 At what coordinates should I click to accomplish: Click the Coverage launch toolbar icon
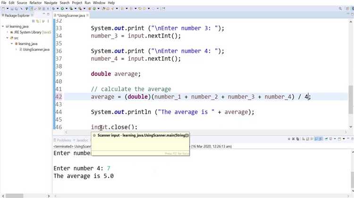(x=71, y=8)
